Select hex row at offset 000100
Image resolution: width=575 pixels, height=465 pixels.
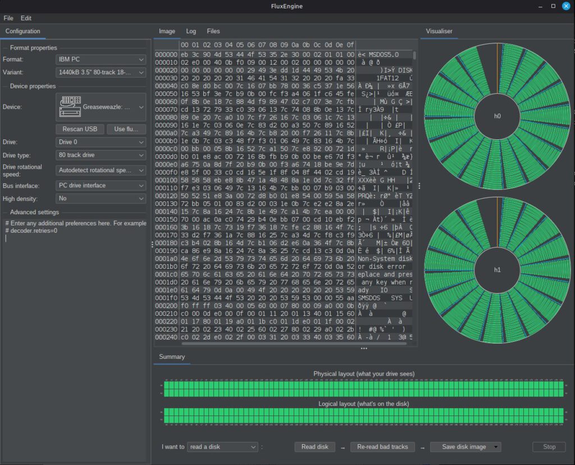(x=284, y=180)
